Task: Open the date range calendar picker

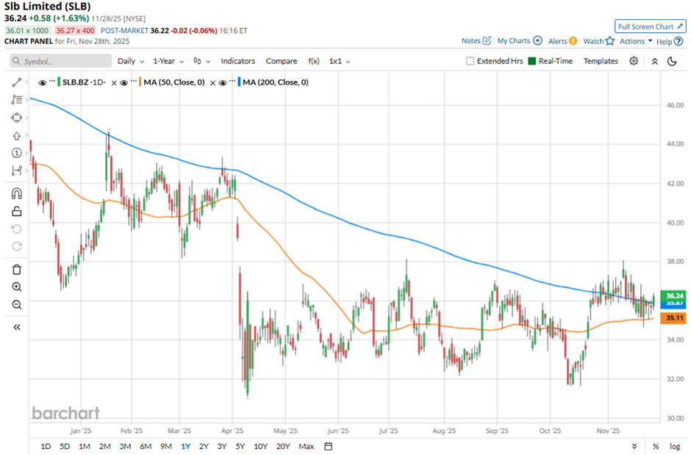Action: pyautogui.click(x=329, y=446)
